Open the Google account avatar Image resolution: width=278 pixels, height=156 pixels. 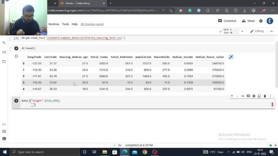click(x=270, y=21)
